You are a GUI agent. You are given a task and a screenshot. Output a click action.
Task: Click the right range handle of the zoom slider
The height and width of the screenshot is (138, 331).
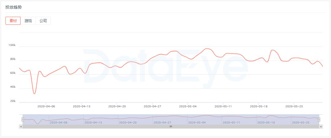coord(319,119)
